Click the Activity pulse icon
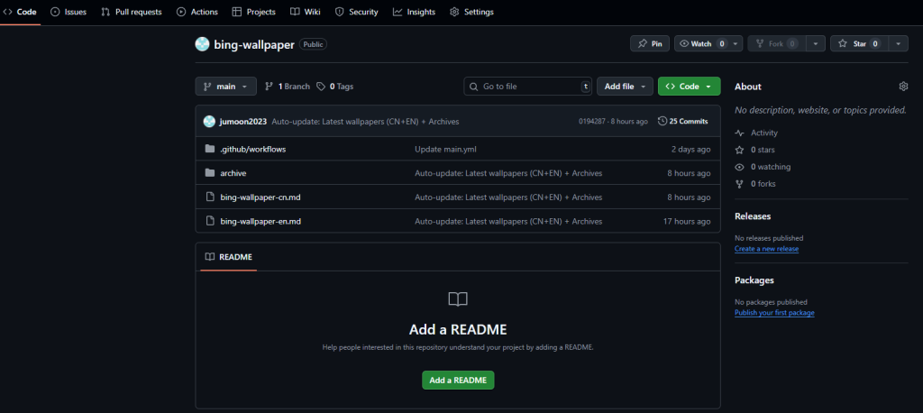 (x=740, y=133)
